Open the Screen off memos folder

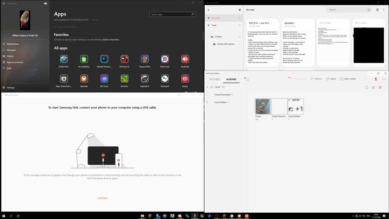tap(226, 44)
